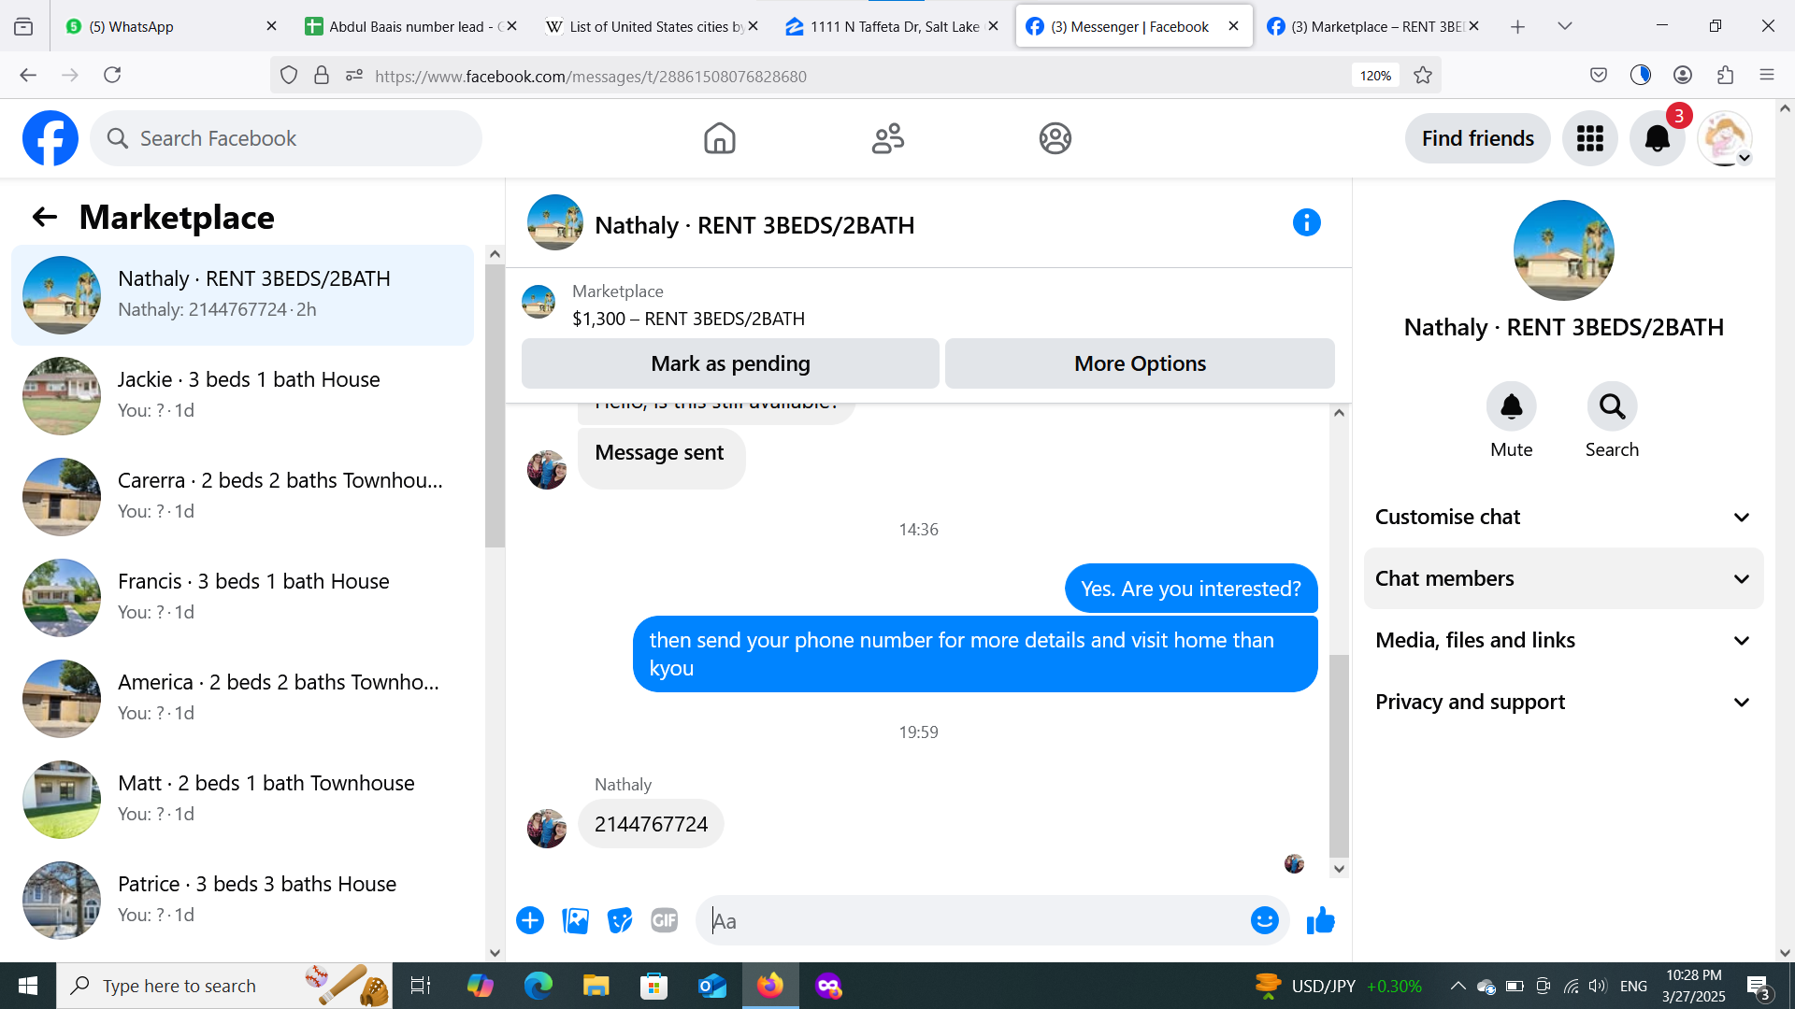Click the Search Facebook field

click(286, 138)
